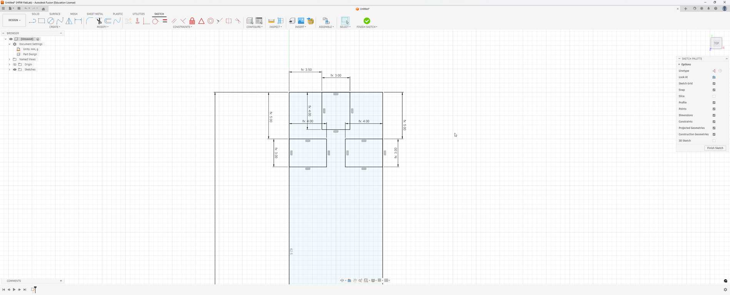
Task: Click the Measure tool in Inspect
Action: tap(272, 21)
